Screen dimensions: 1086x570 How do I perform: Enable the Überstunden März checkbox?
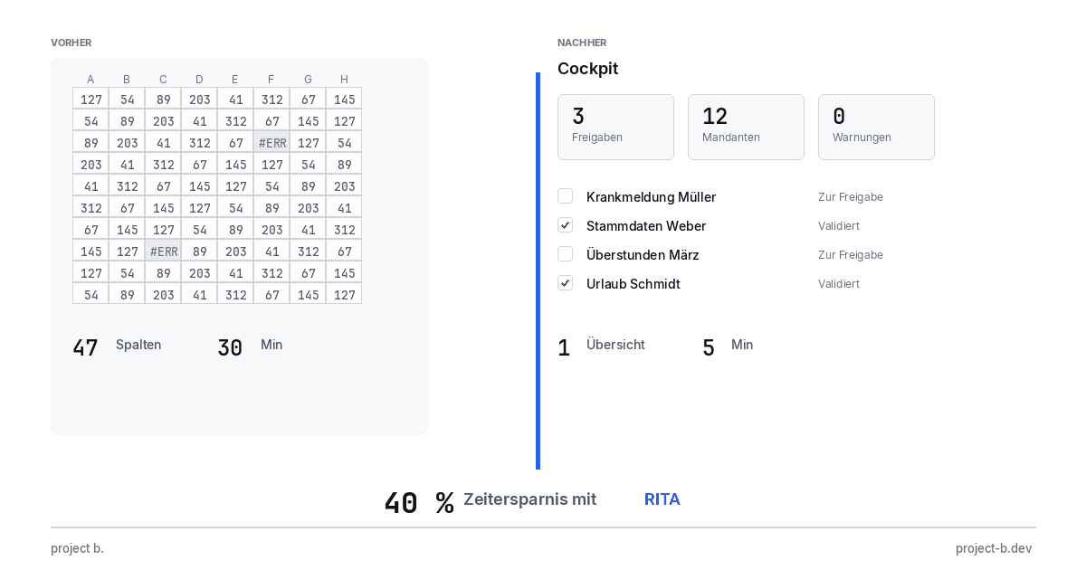tap(565, 254)
